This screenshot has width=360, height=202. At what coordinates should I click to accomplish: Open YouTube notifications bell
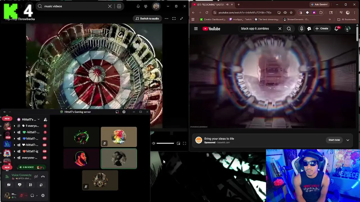coord(336,29)
